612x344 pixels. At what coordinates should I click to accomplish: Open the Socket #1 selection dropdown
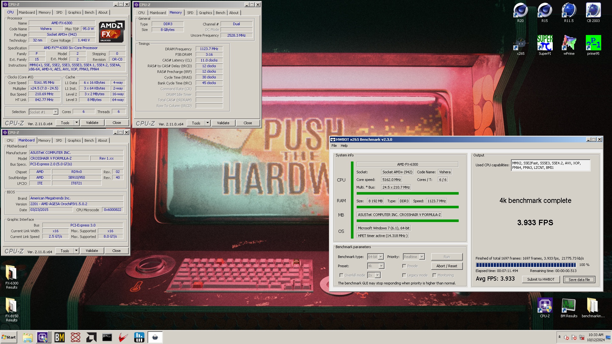click(x=43, y=112)
